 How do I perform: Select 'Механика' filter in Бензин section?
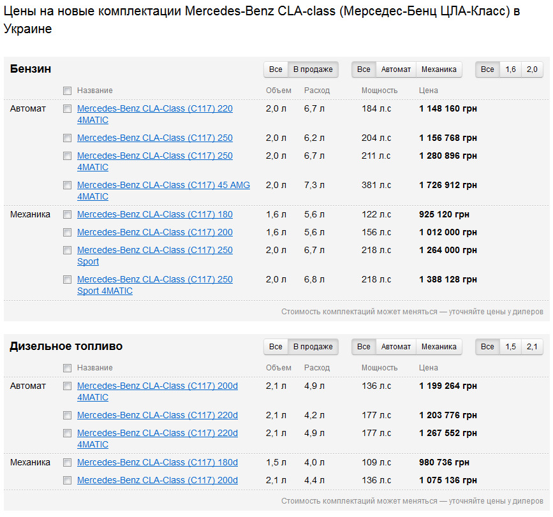[439, 69]
